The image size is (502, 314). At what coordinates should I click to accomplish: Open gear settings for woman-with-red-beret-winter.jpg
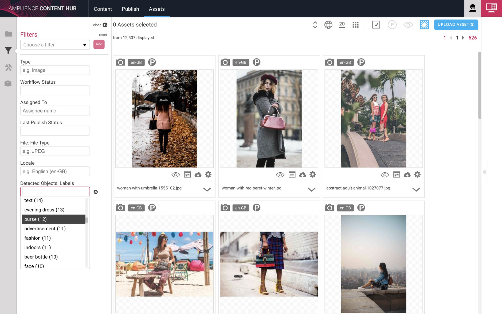313,175
